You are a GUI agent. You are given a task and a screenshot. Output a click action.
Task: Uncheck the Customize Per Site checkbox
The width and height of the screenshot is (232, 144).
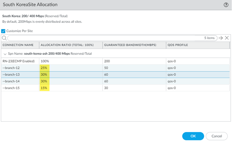pyautogui.click(x=3, y=31)
